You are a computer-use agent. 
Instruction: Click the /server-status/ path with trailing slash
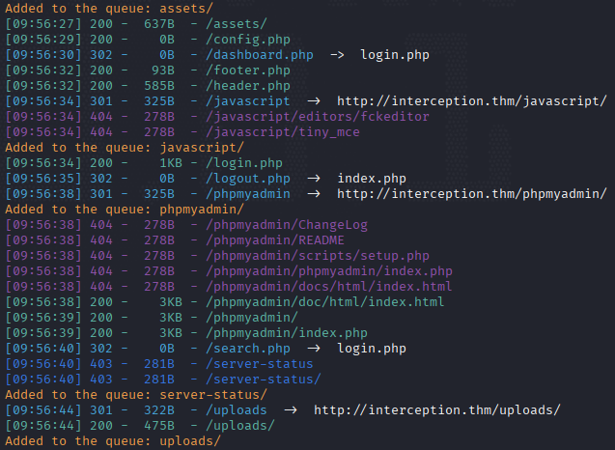[264, 380]
